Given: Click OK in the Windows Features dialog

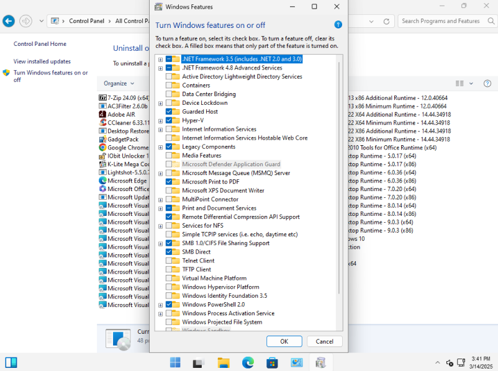Looking at the screenshot, I should (x=284, y=341).
